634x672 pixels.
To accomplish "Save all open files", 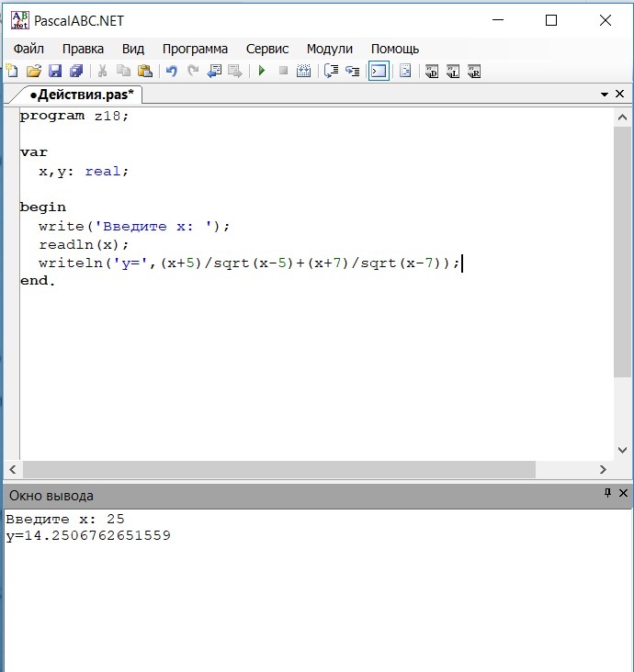I will click(76, 71).
